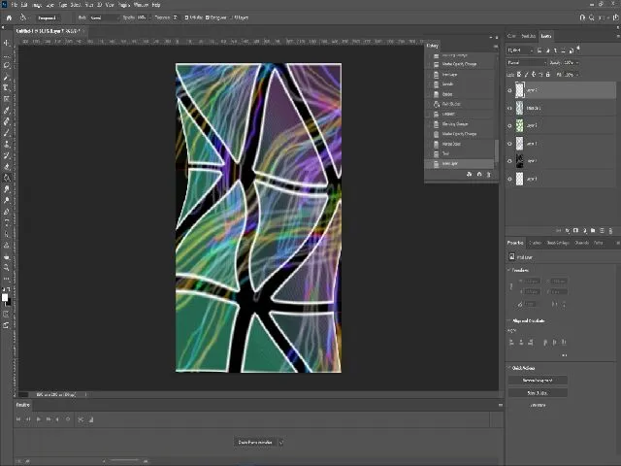Play the timeline animation

click(x=39, y=419)
